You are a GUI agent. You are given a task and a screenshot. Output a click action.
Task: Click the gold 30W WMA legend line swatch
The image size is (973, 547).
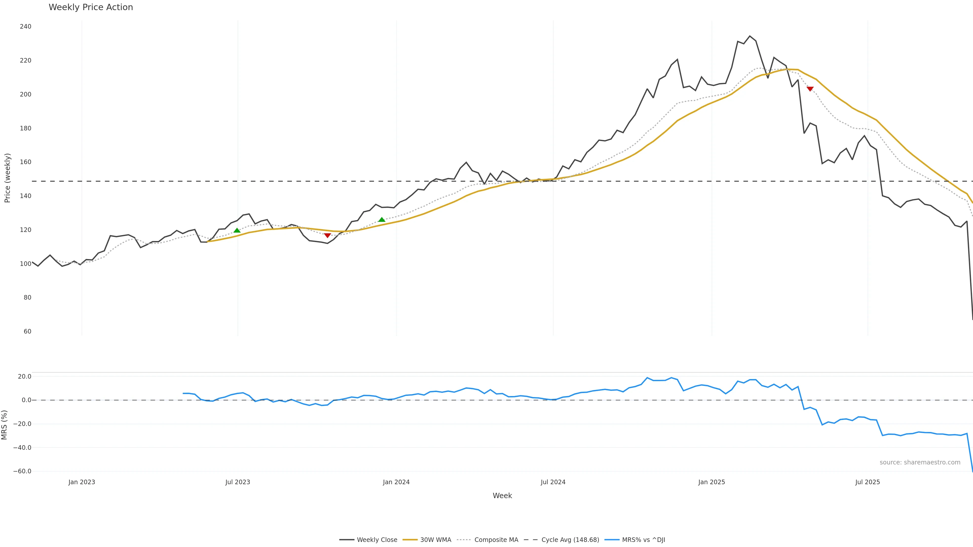(410, 540)
